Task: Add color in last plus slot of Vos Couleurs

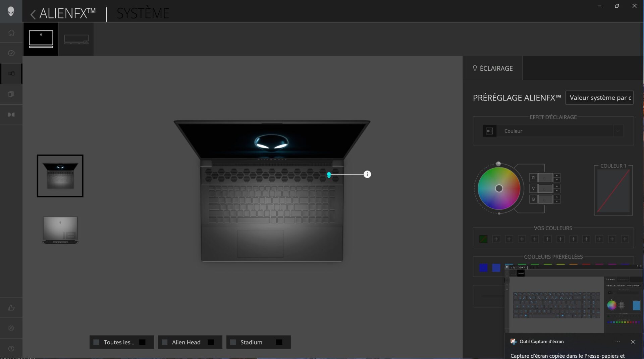Action: pyautogui.click(x=625, y=239)
